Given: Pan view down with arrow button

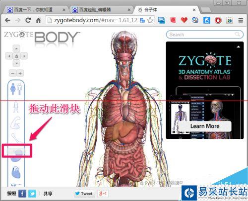Looking at the screenshot, I should [16, 63].
